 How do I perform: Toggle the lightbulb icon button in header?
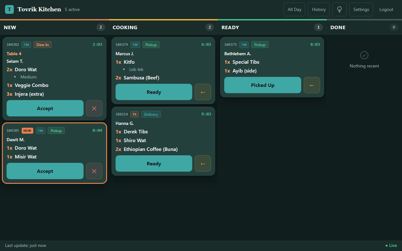[340, 9]
